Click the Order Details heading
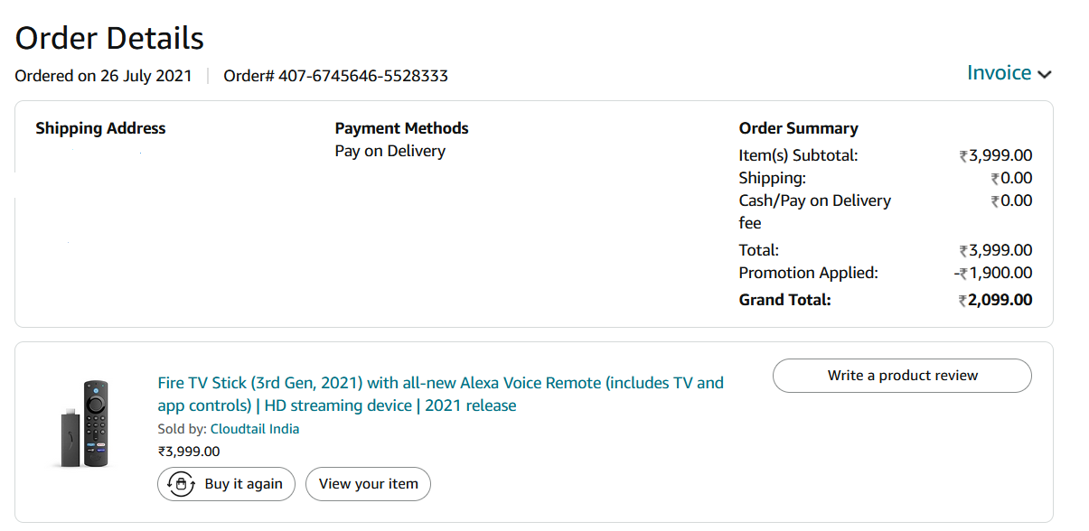Image resolution: width=1089 pixels, height=531 pixels. (x=109, y=38)
